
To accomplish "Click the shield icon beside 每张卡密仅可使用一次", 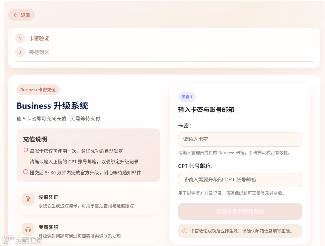I will 26,150.
